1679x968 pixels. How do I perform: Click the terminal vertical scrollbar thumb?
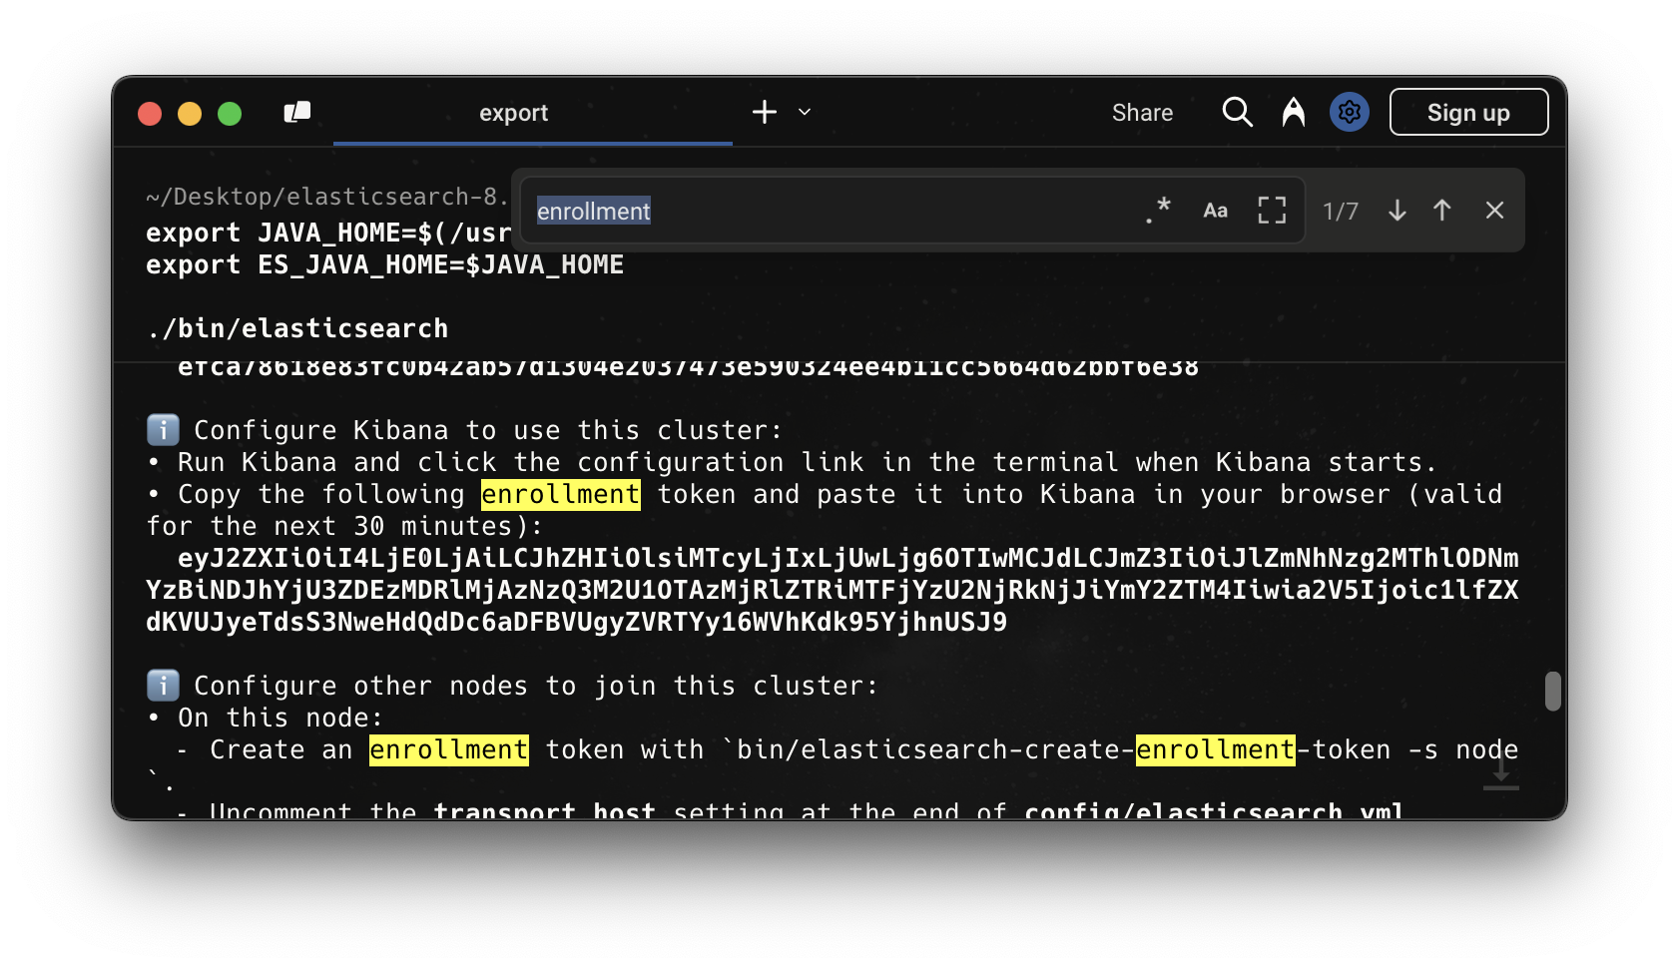[1552, 691]
